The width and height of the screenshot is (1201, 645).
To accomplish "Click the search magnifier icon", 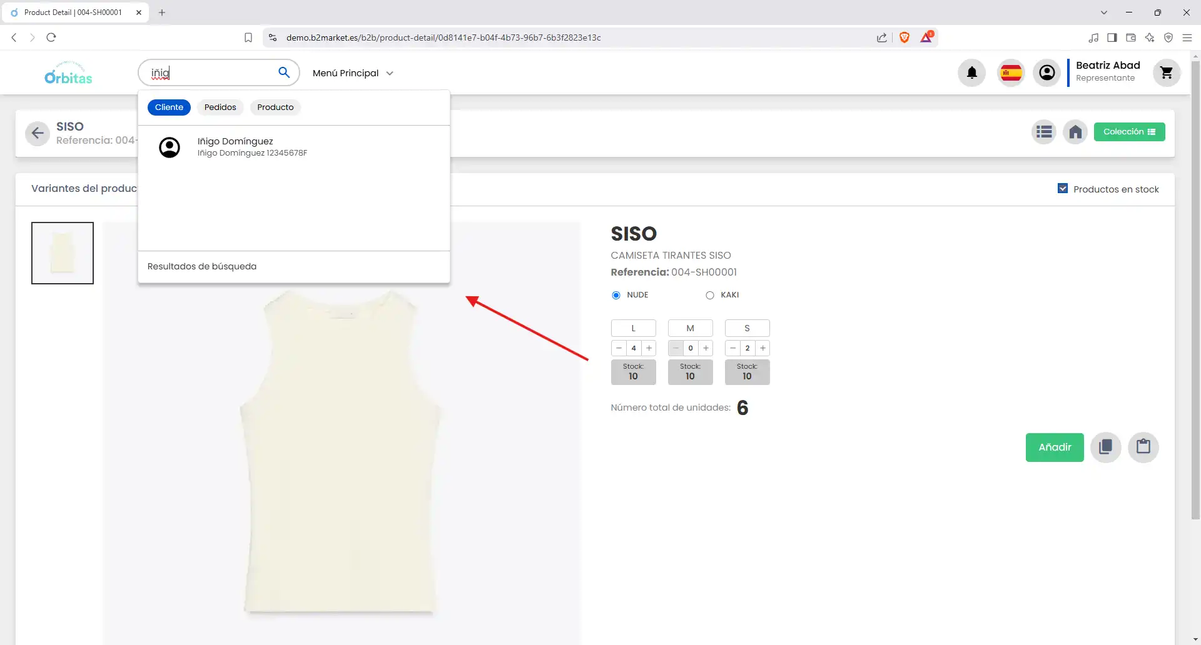I will [284, 72].
